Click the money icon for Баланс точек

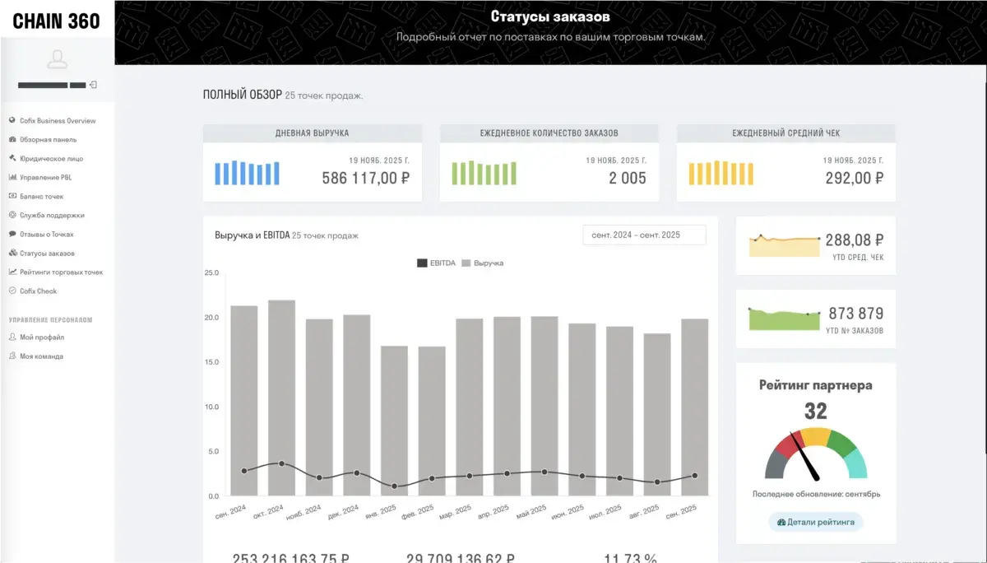point(12,196)
